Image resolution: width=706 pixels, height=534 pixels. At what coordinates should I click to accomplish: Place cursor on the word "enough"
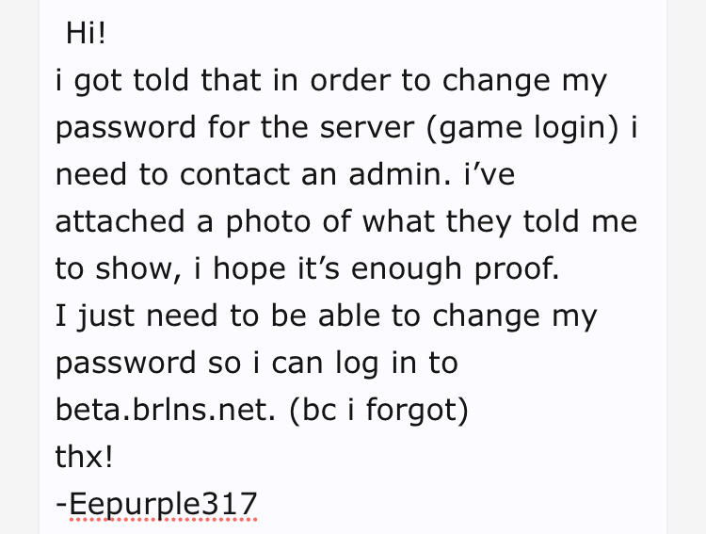point(406,269)
